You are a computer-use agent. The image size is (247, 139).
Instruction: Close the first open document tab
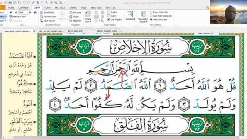point(34,31)
